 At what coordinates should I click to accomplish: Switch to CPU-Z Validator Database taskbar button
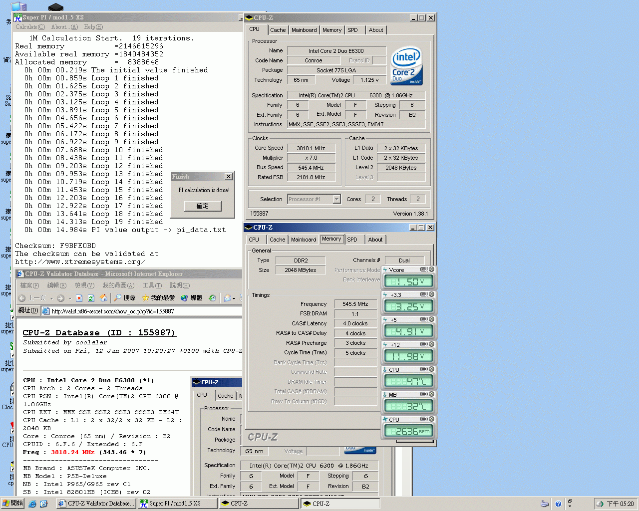click(96, 504)
